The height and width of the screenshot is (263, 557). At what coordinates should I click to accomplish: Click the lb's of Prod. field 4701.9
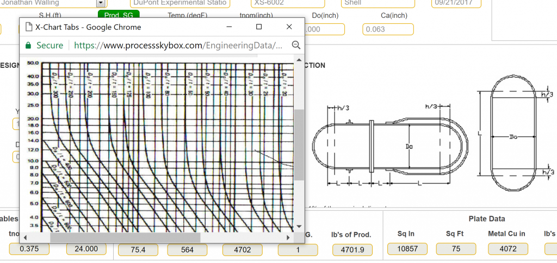pos(352,249)
